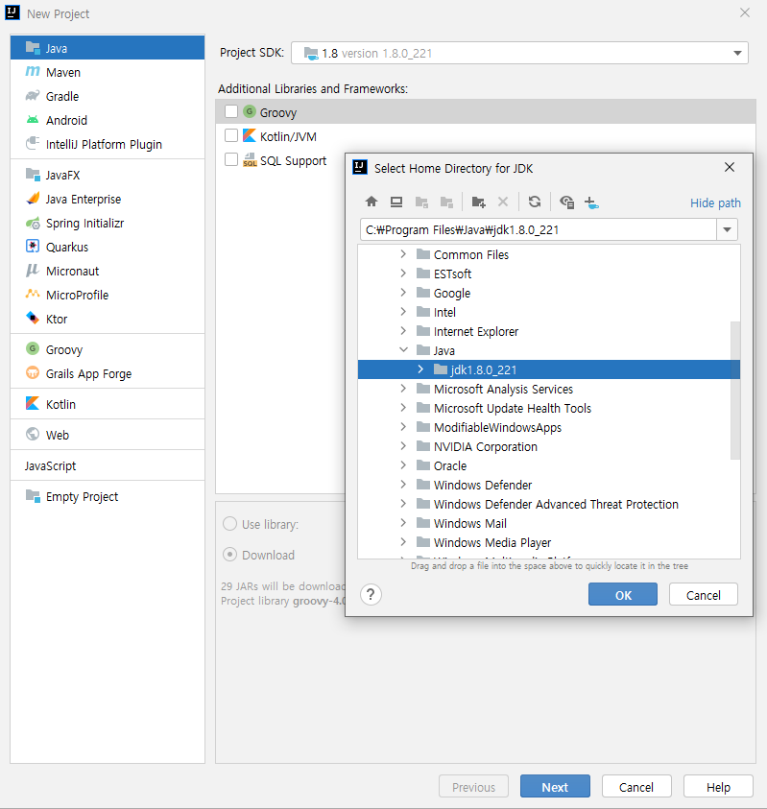Open the Project SDK dropdown
This screenshot has height=809, width=767.
click(x=737, y=53)
